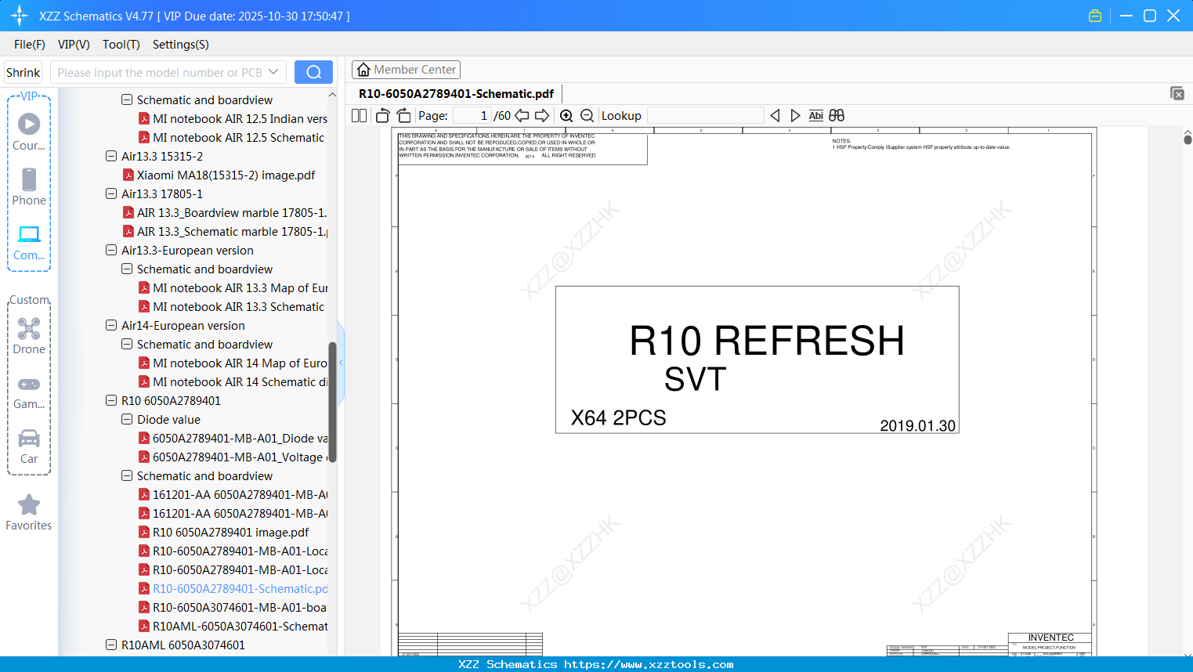
Task: Open Xiaomi MA18(15315-2) image.pdf
Action: click(x=226, y=175)
